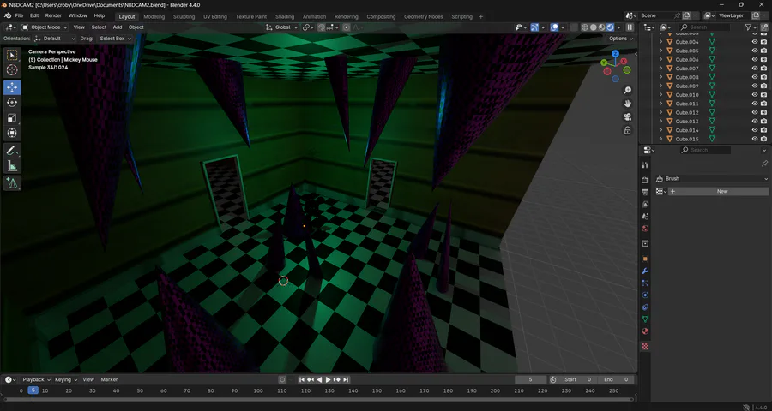Viewport: 772px width, 411px height.
Task: Click the viewport zoom magnifier icon
Action: (627, 91)
